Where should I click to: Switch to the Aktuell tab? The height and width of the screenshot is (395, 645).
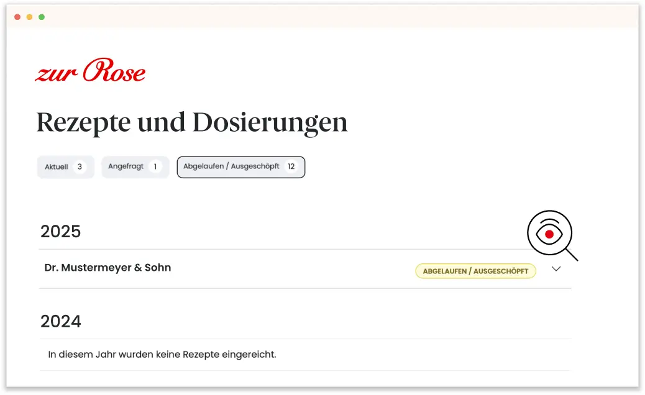[66, 167]
